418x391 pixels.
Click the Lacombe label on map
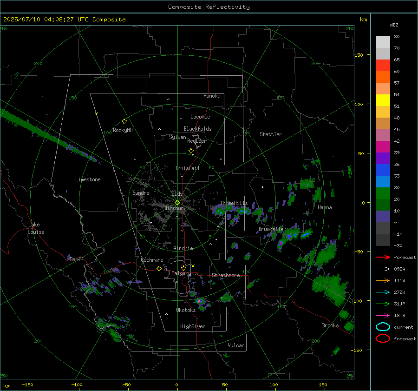(x=200, y=117)
